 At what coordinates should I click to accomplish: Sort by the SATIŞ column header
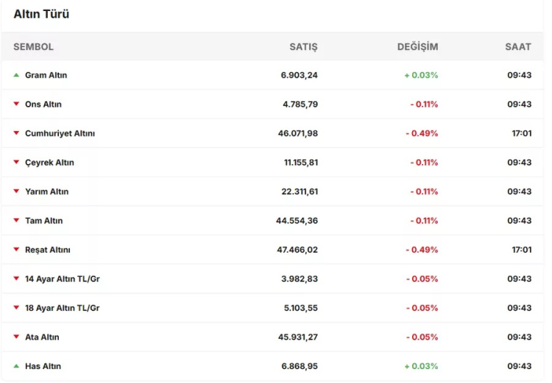click(x=303, y=46)
